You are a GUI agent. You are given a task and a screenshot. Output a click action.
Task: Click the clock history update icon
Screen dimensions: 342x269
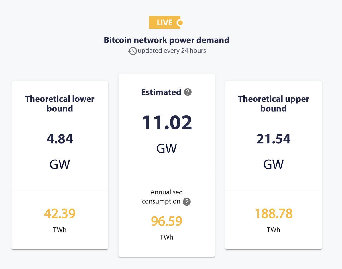[132, 51]
